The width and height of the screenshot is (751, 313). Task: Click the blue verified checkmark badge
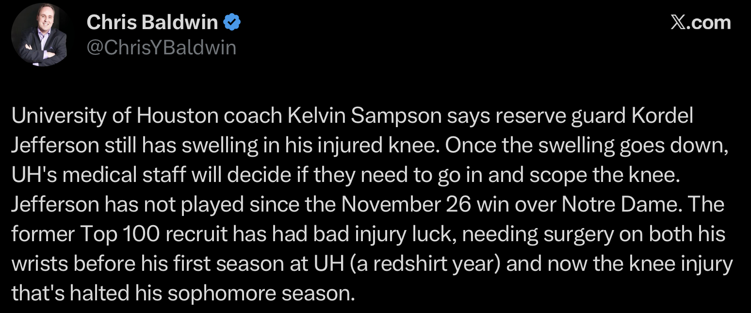[231, 22]
